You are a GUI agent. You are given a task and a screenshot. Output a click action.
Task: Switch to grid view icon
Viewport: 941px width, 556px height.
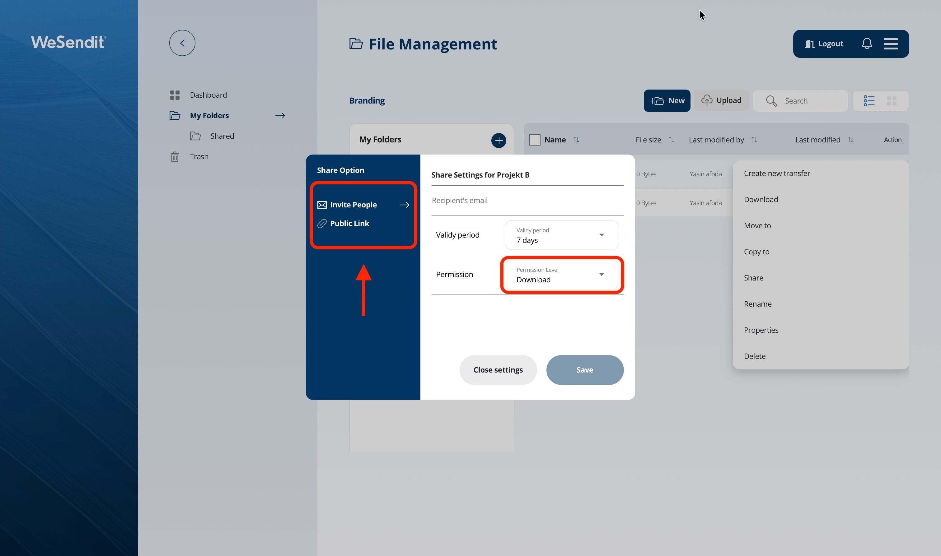[892, 101]
